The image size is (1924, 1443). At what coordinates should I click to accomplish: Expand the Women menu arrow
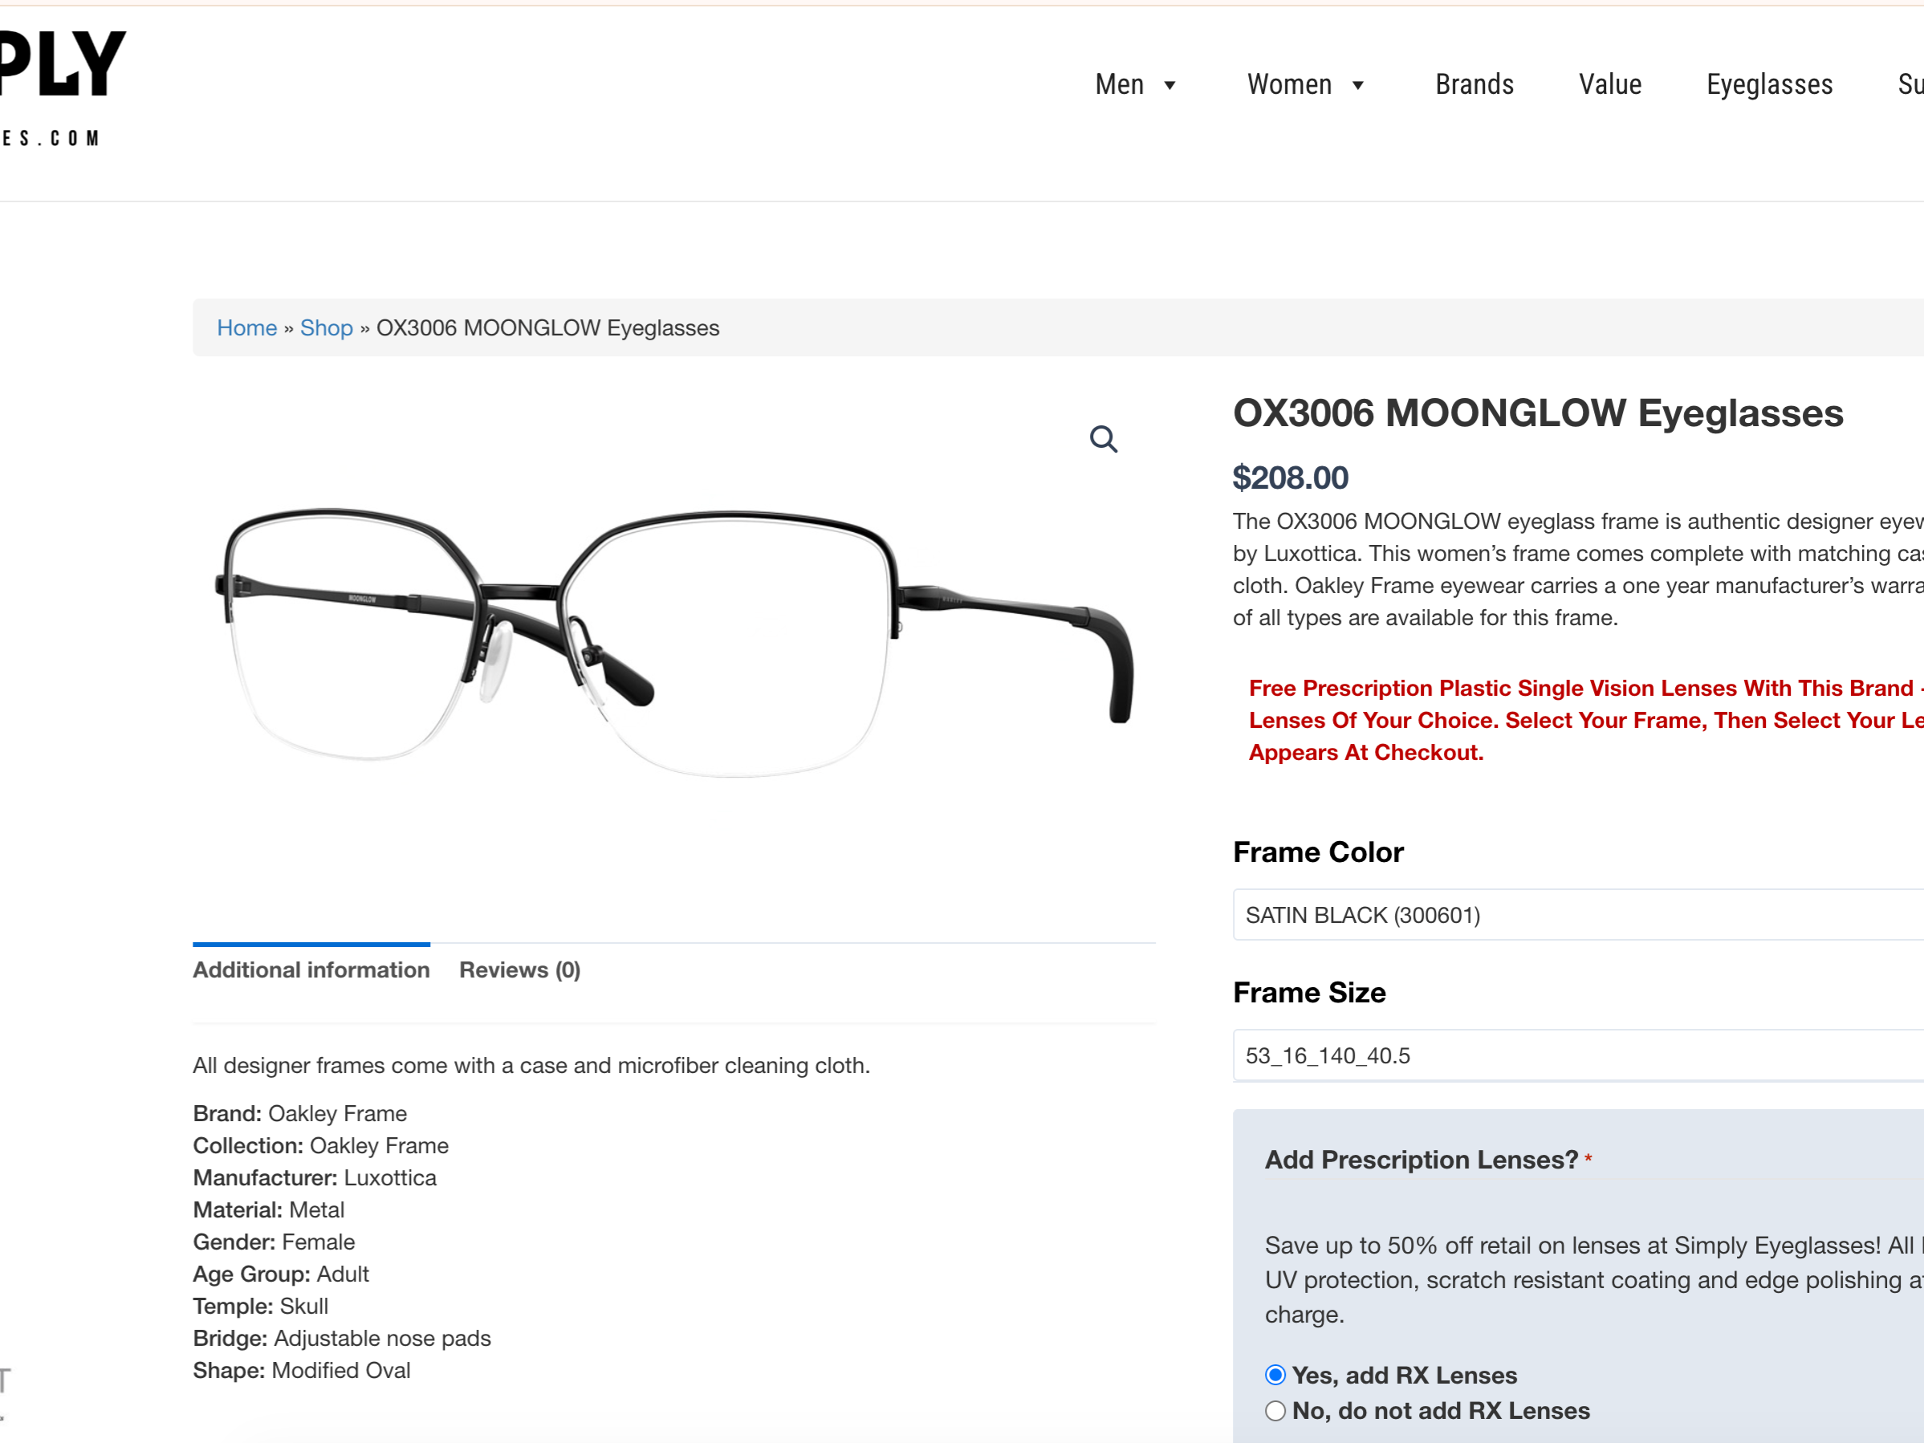pyautogui.click(x=1358, y=85)
